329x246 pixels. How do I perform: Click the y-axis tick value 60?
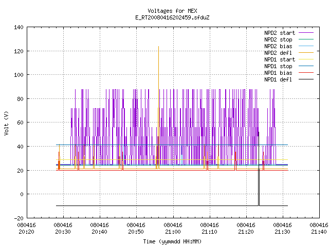(20, 122)
